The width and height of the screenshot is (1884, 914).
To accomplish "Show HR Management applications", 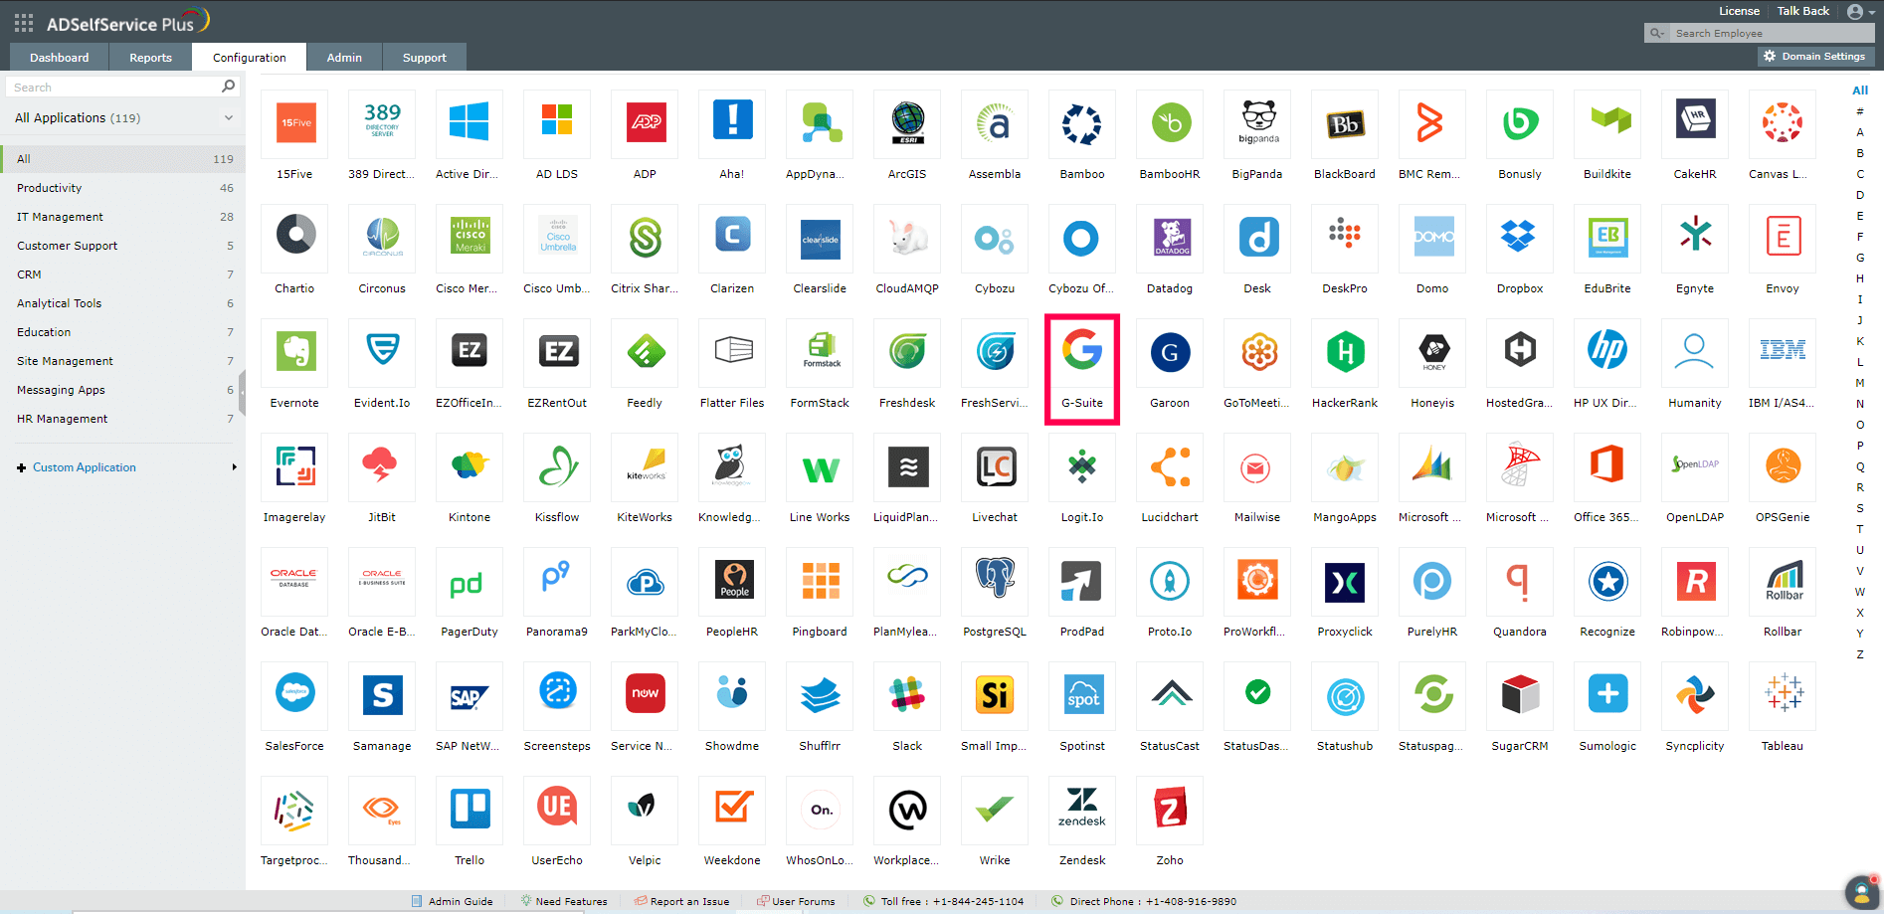I will 123,419.
